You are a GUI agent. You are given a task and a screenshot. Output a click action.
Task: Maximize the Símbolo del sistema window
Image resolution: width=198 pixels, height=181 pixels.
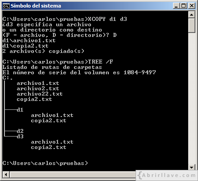click(184, 6)
